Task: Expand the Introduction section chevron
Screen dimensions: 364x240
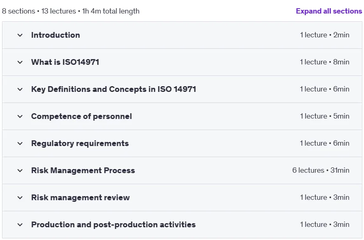Action: pyautogui.click(x=20, y=35)
